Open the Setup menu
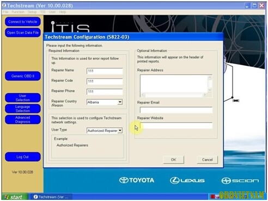 32,12
